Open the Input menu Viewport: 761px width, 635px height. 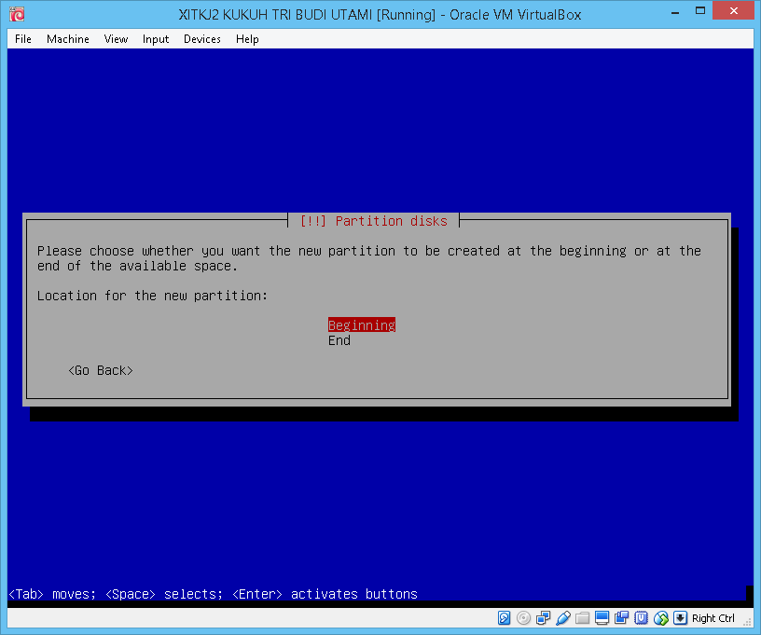point(156,39)
